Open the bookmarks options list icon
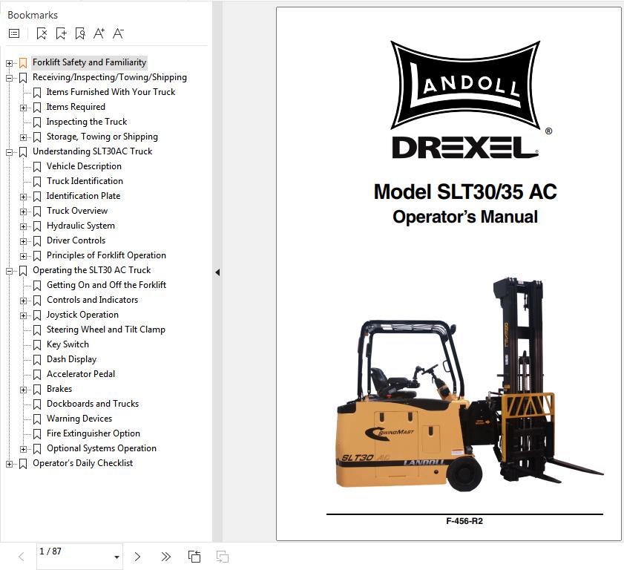 tap(14, 34)
